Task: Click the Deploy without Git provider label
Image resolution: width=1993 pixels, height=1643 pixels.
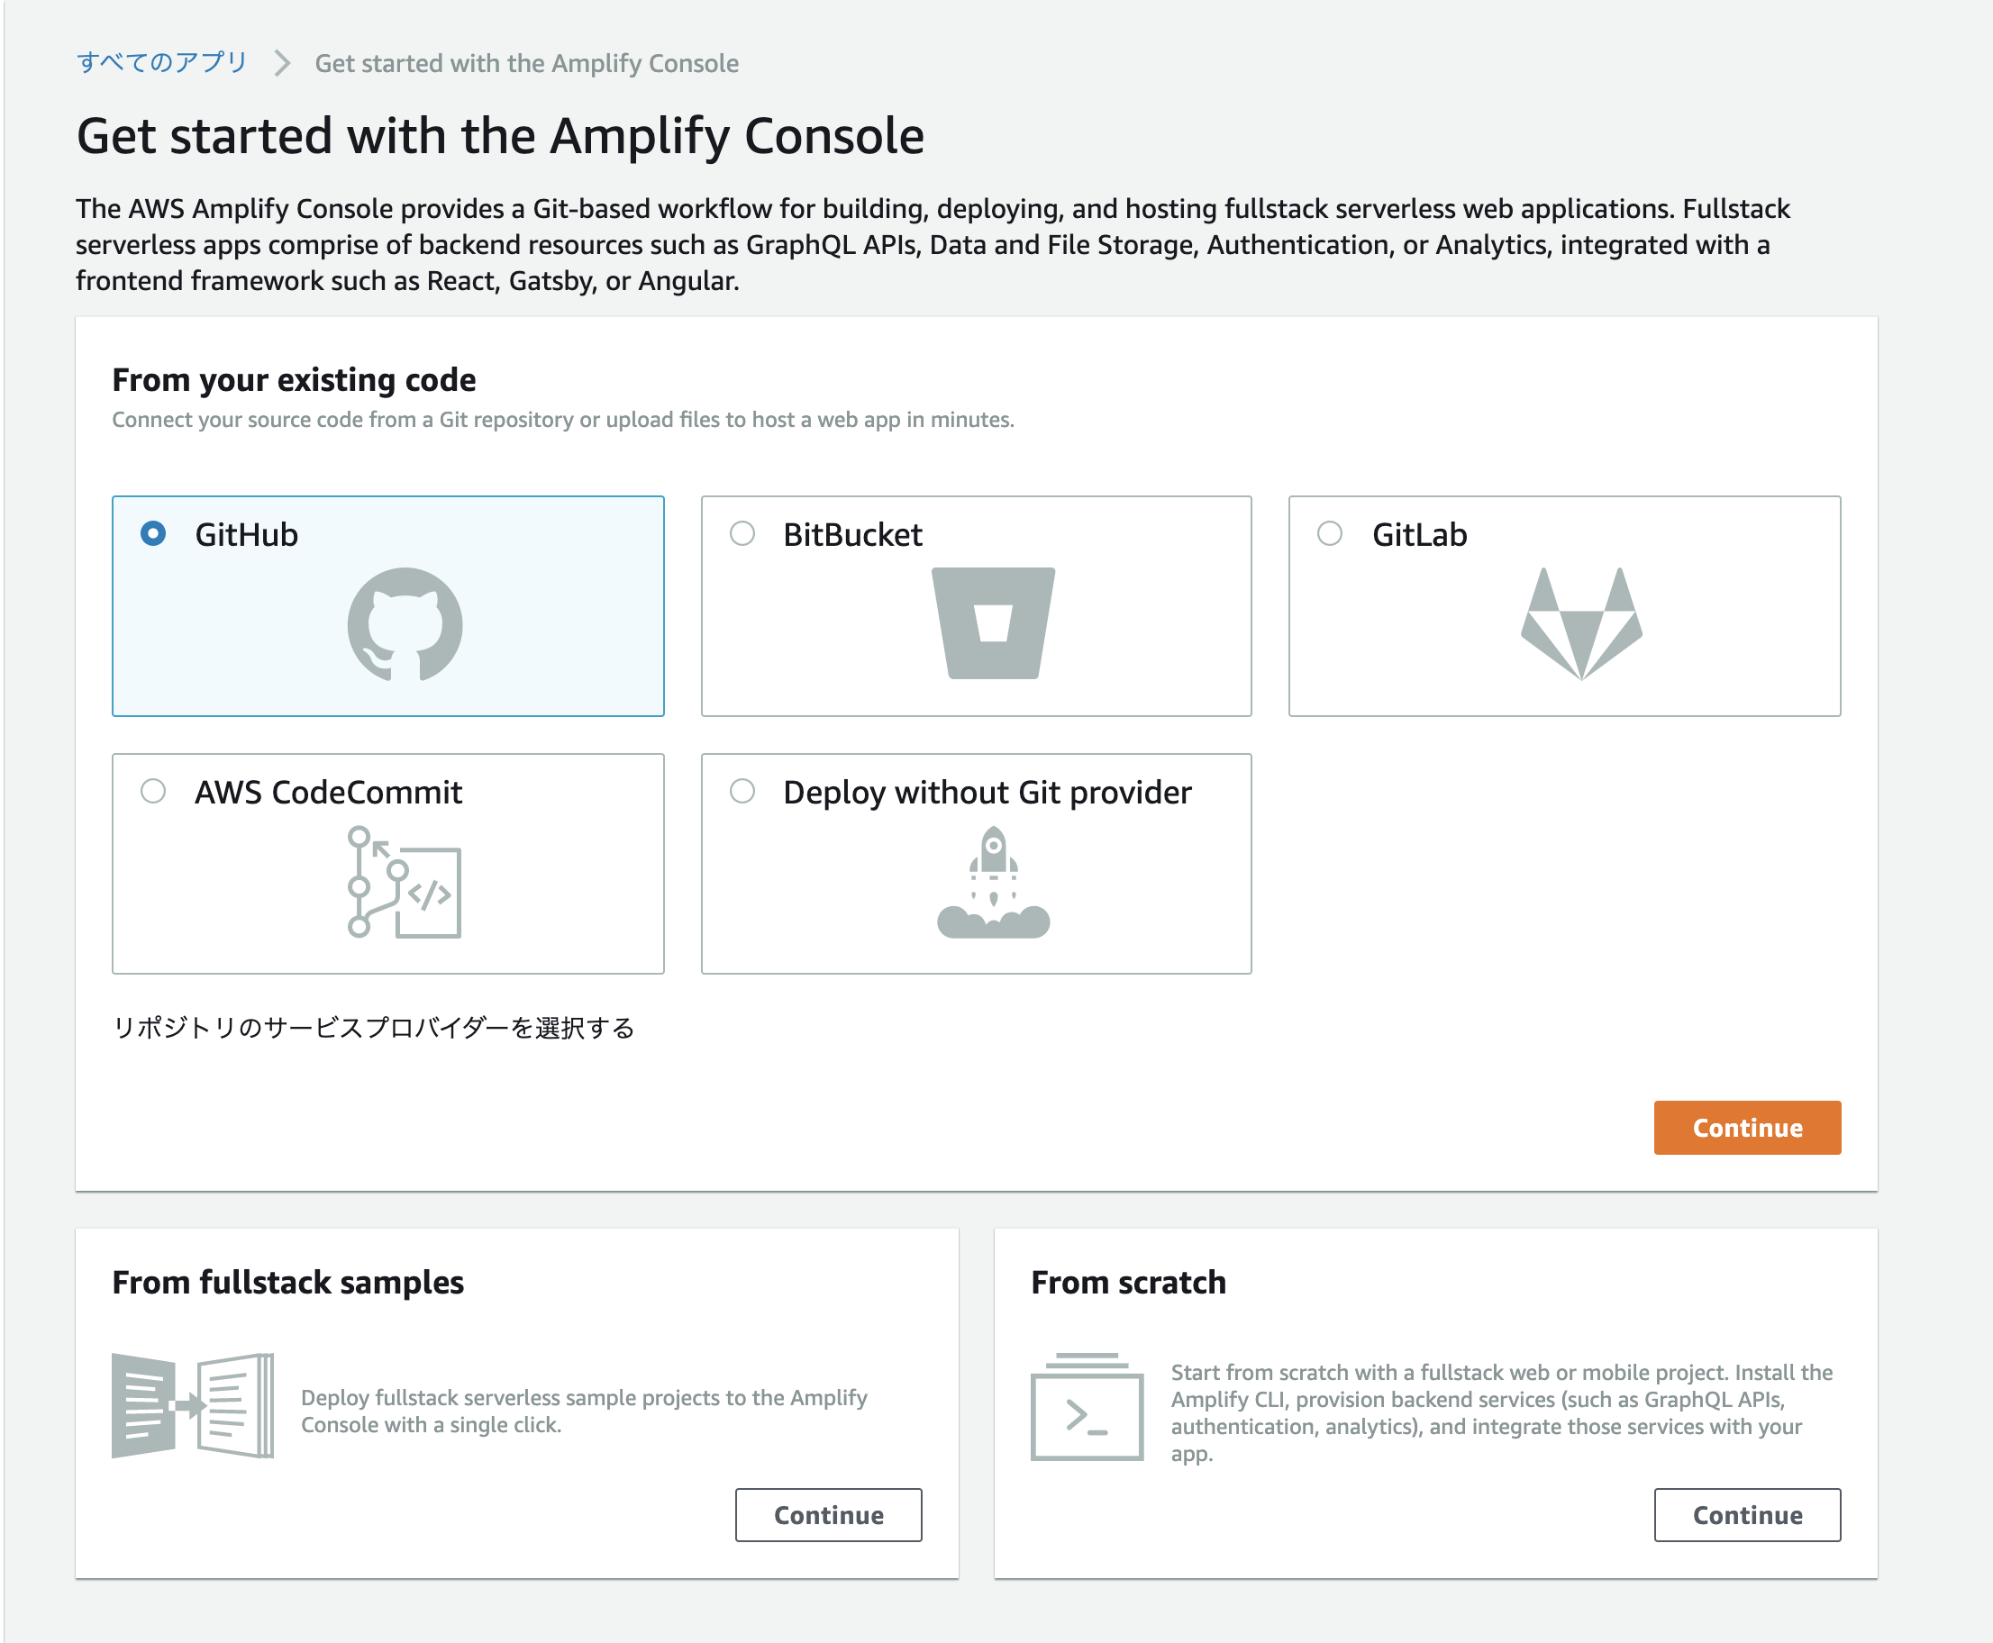Action: pyautogui.click(x=987, y=792)
